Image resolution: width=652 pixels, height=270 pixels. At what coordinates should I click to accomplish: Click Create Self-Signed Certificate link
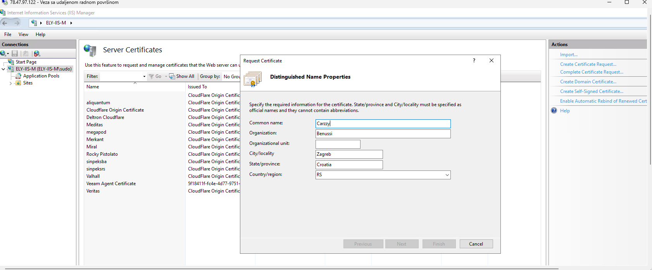click(x=592, y=91)
